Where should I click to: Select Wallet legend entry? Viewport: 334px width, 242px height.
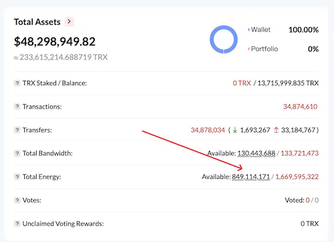(259, 29)
